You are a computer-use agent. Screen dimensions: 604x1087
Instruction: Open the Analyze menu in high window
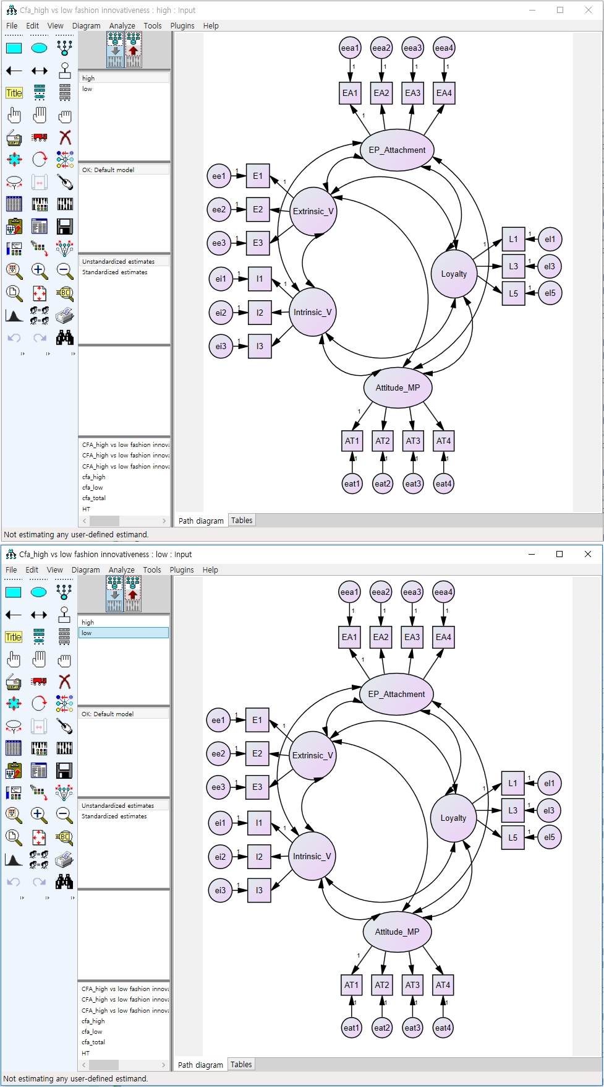[122, 26]
